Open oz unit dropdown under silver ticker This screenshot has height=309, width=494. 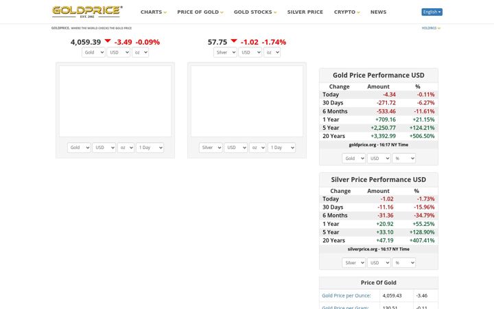272,52
